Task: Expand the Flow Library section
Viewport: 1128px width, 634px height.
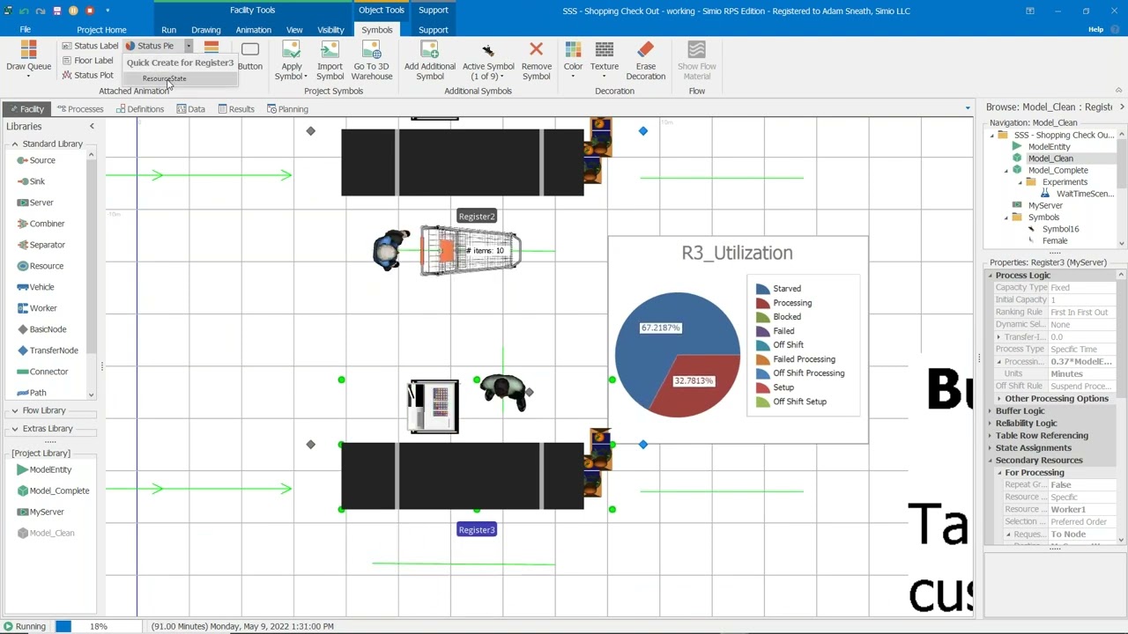Action: pos(14,410)
